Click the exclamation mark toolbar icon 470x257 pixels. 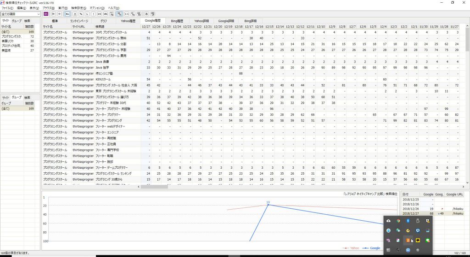pyautogui.click(x=93, y=14)
